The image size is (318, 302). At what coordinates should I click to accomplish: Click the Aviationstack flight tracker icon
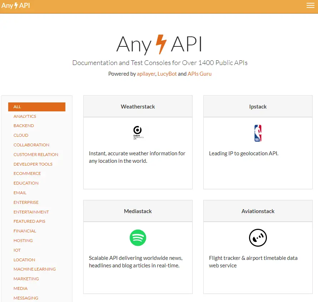pos(258,238)
